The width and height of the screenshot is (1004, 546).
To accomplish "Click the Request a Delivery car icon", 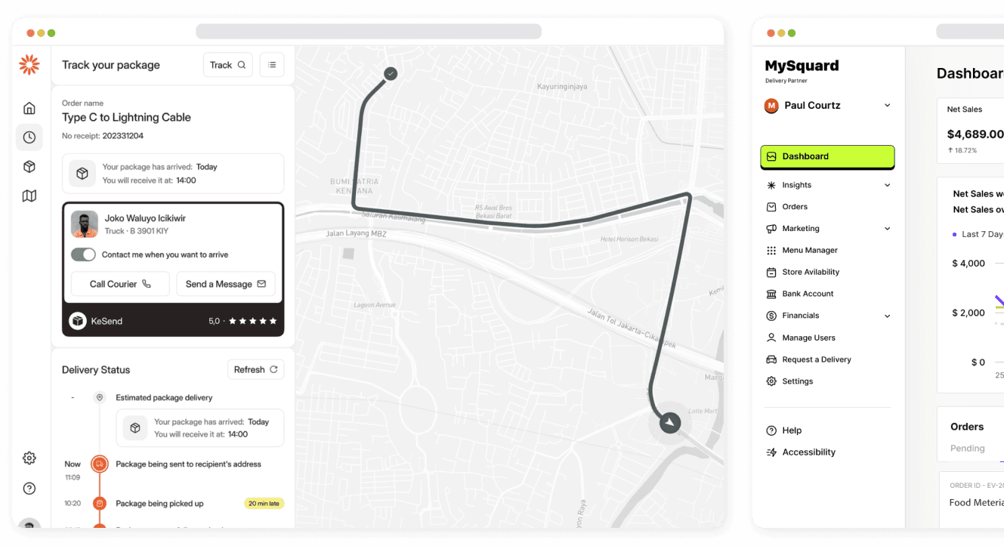I will (771, 359).
